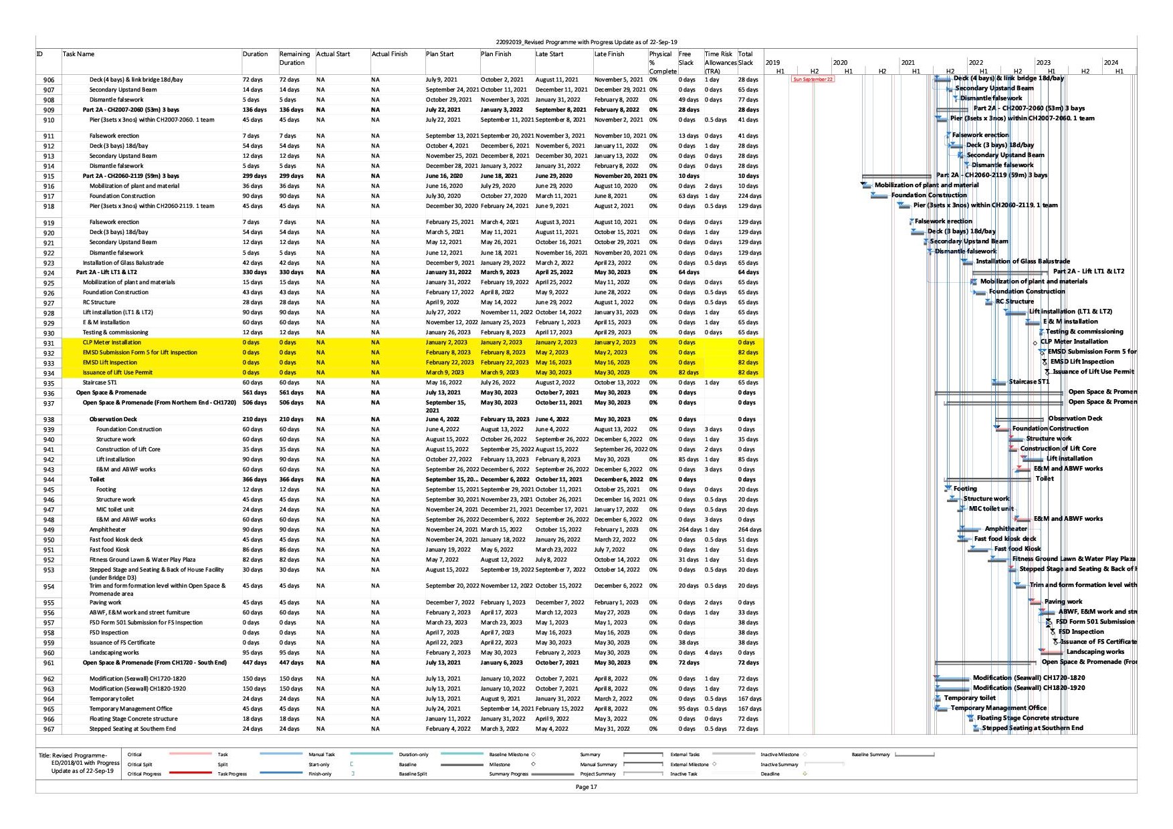The width and height of the screenshot is (1173, 829).
Task: Click the red 'Sun September 22' status date marker
Action: pos(813,80)
